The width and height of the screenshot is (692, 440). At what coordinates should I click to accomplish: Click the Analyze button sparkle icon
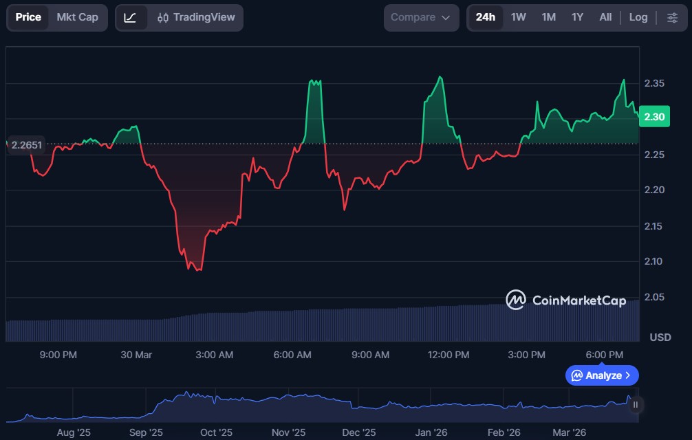click(x=577, y=375)
